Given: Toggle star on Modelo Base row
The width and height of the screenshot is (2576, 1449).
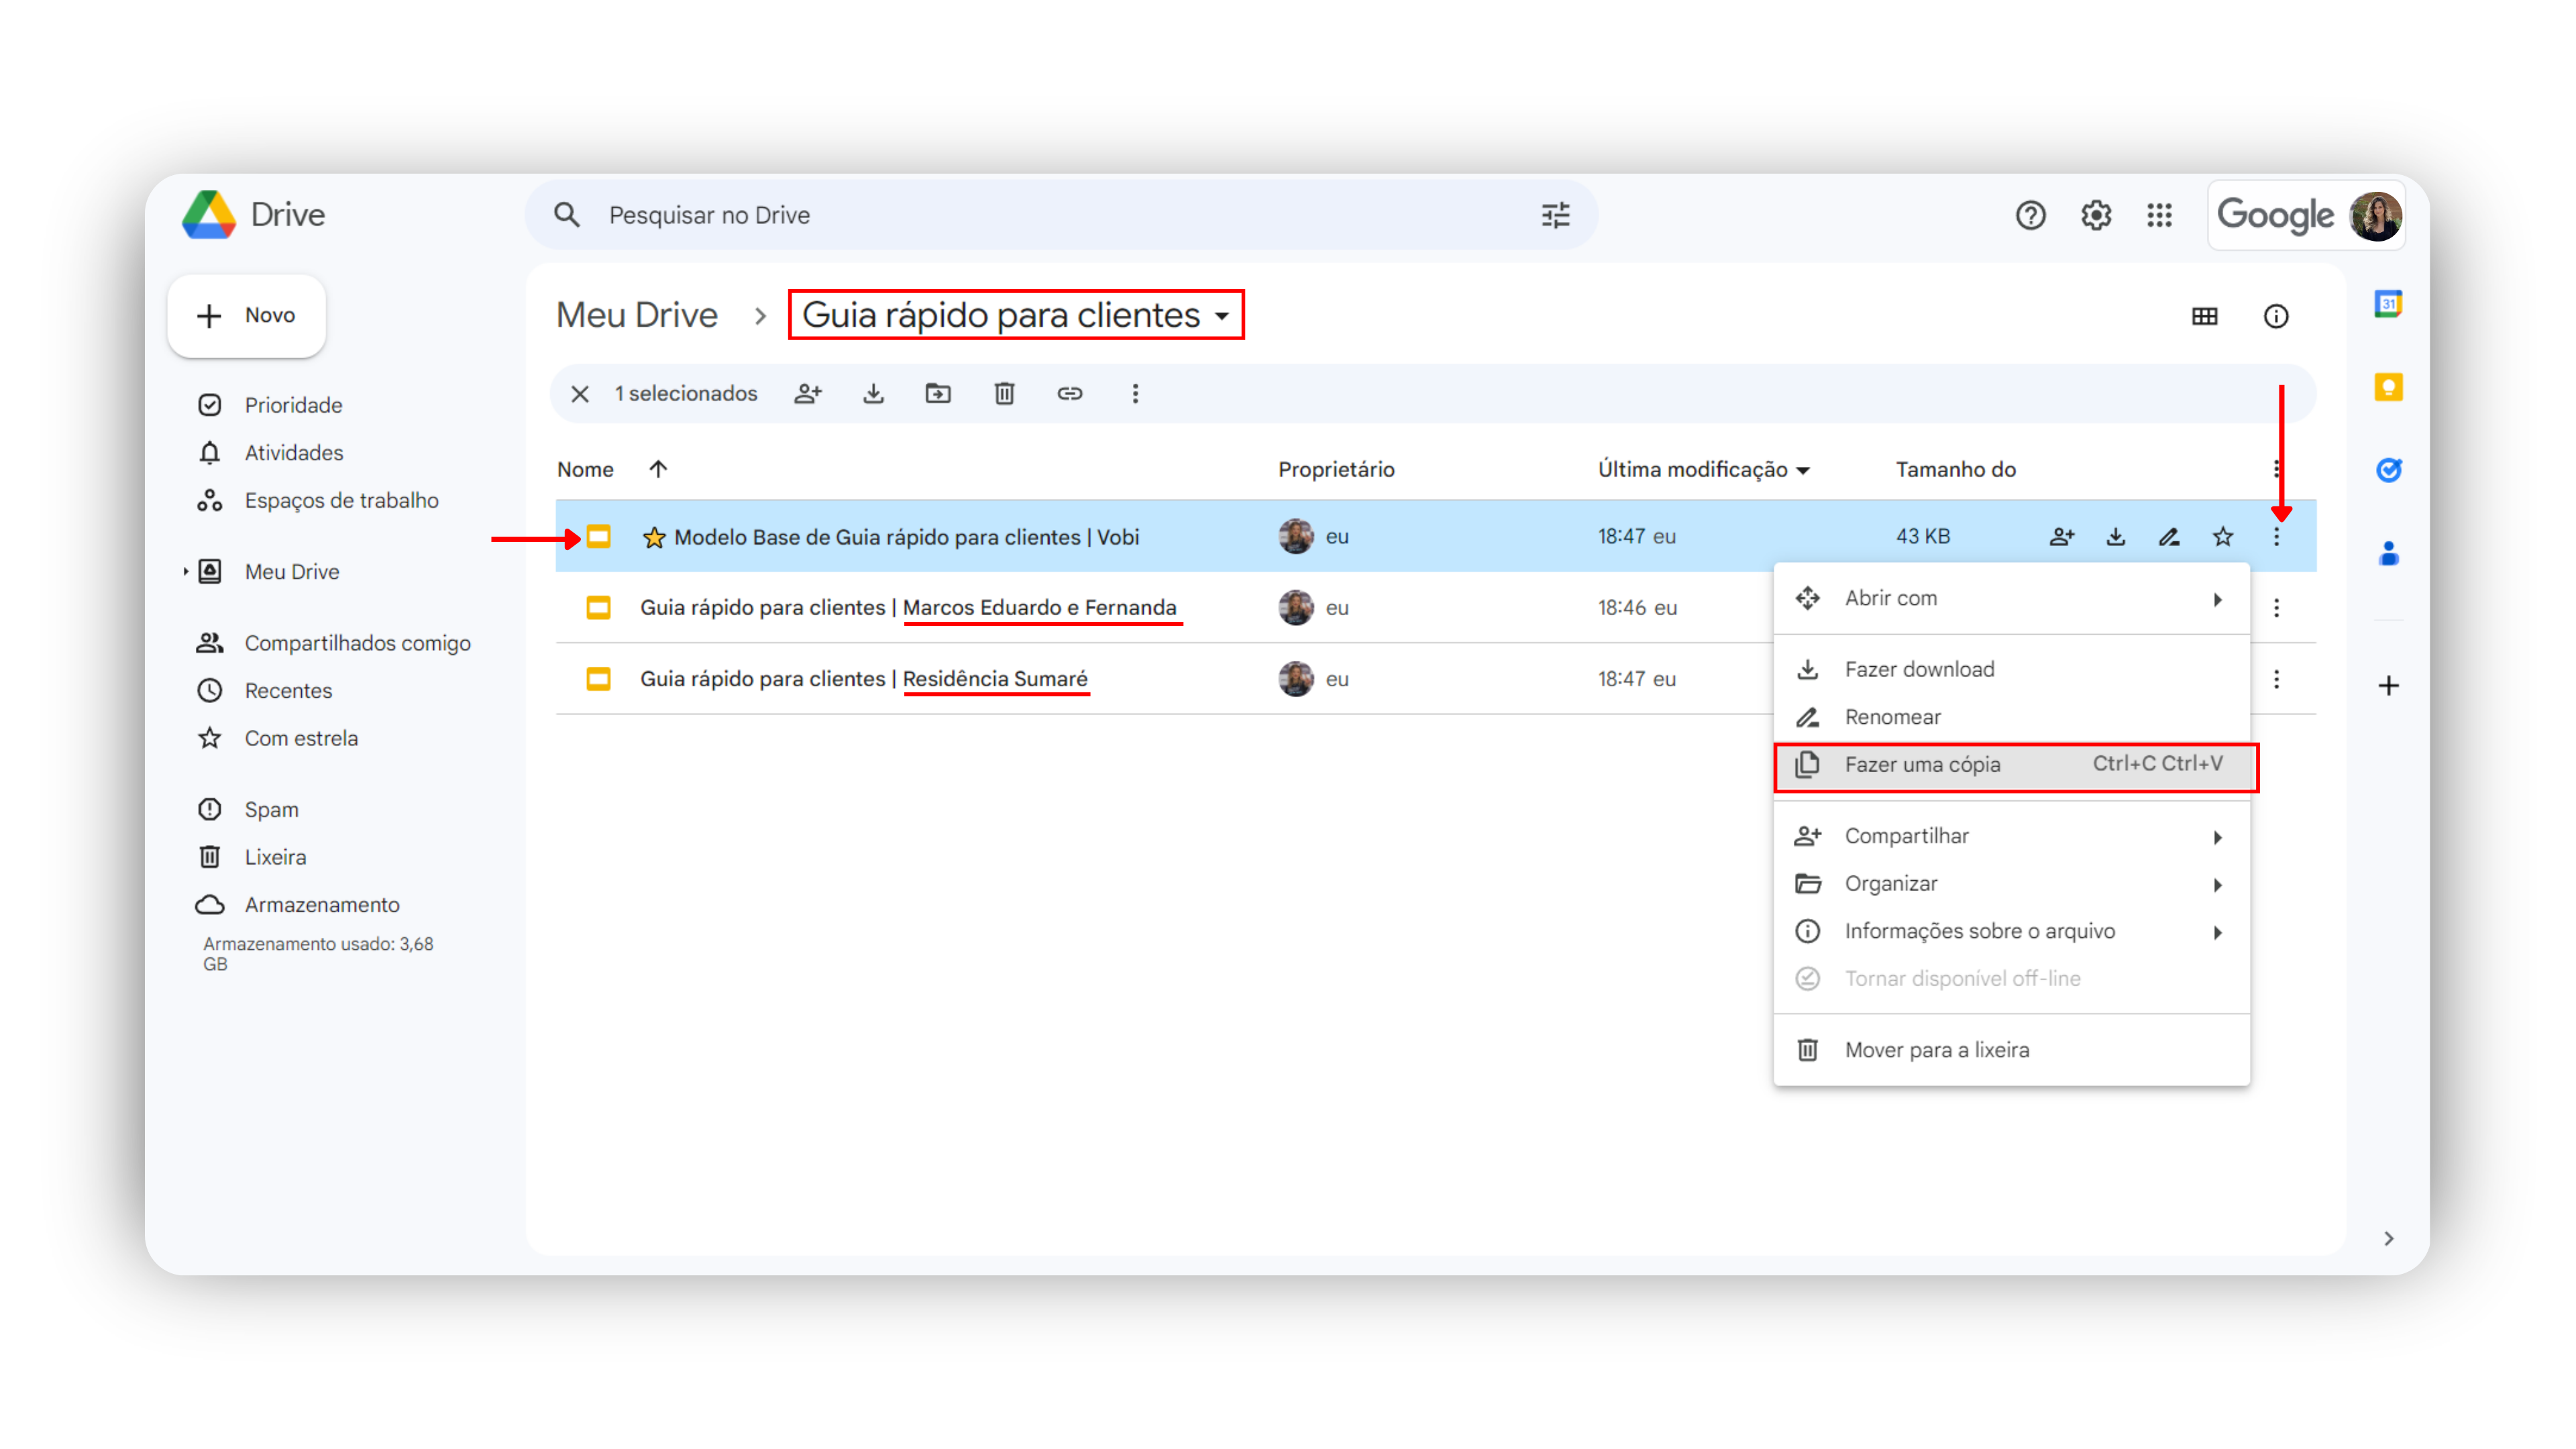Looking at the screenshot, I should pyautogui.click(x=2222, y=537).
